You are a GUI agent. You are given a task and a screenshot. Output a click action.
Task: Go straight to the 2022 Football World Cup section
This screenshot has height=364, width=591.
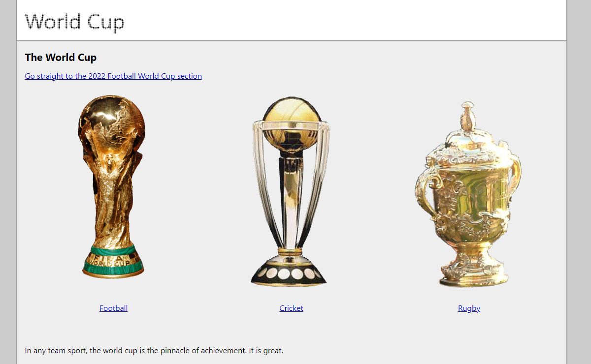point(113,76)
